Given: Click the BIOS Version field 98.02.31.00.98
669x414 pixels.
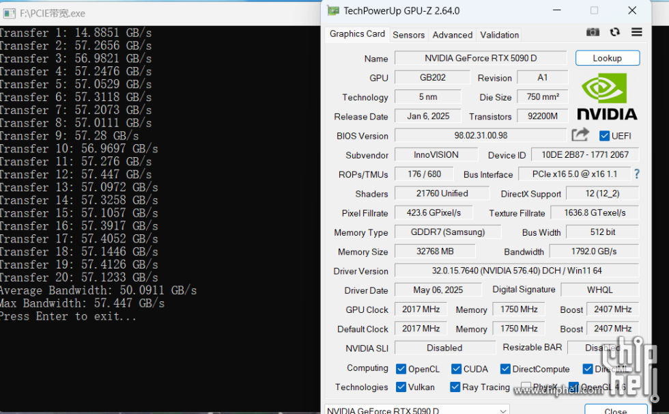Looking at the screenshot, I should pyautogui.click(x=481, y=135).
